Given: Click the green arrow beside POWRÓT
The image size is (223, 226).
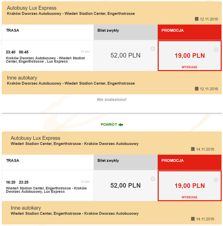Looking at the screenshot, I should tap(121, 125).
